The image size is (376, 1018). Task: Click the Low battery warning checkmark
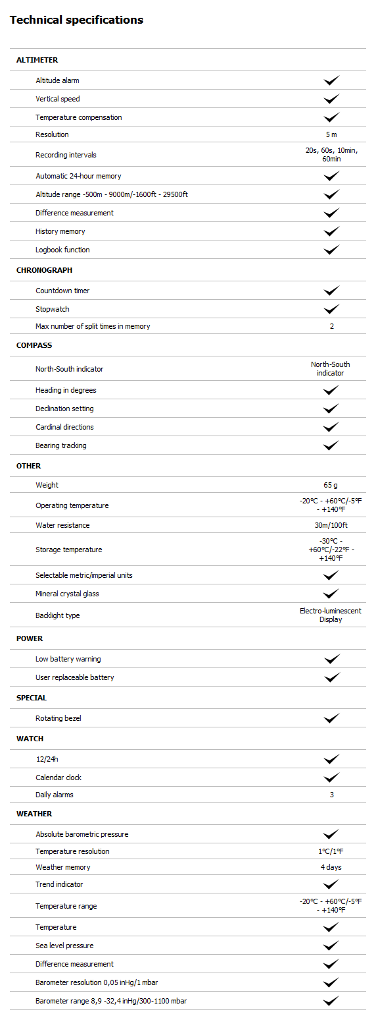click(331, 659)
